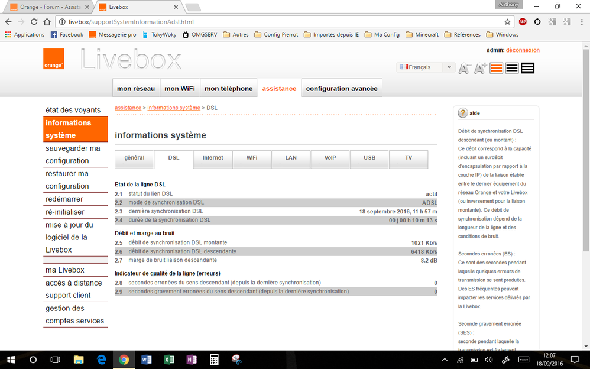Viewport: 590px width, 369px height.
Task: Open Task View in taskbar
Action: [56, 360]
